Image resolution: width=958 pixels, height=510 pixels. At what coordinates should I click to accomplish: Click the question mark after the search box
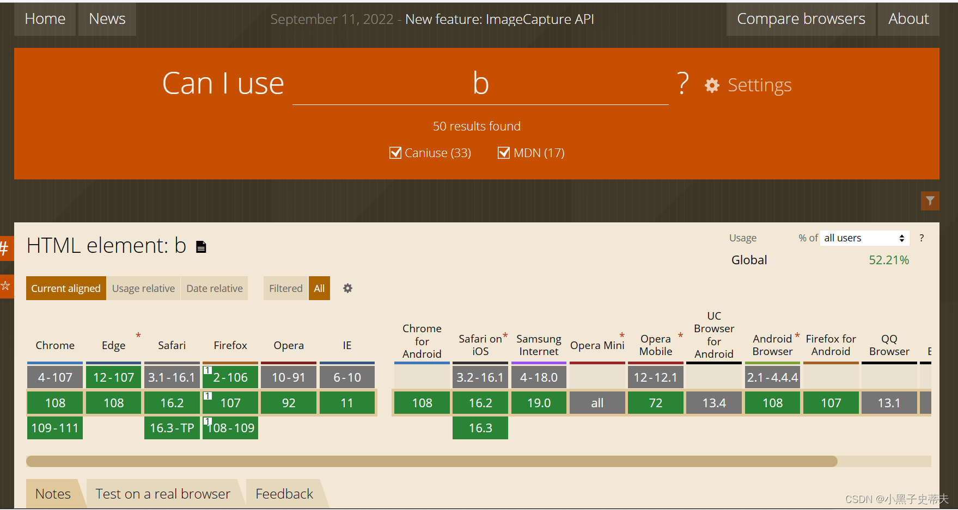click(x=683, y=84)
